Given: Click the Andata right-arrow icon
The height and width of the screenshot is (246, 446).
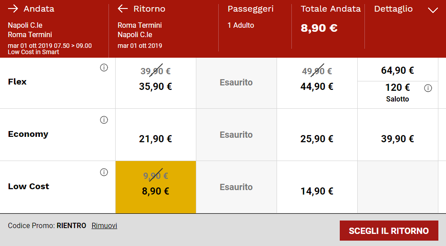Looking at the screenshot, I should [x=13, y=9].
